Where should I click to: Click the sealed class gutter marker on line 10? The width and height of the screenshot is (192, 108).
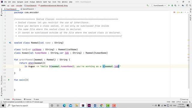[10, 43]
